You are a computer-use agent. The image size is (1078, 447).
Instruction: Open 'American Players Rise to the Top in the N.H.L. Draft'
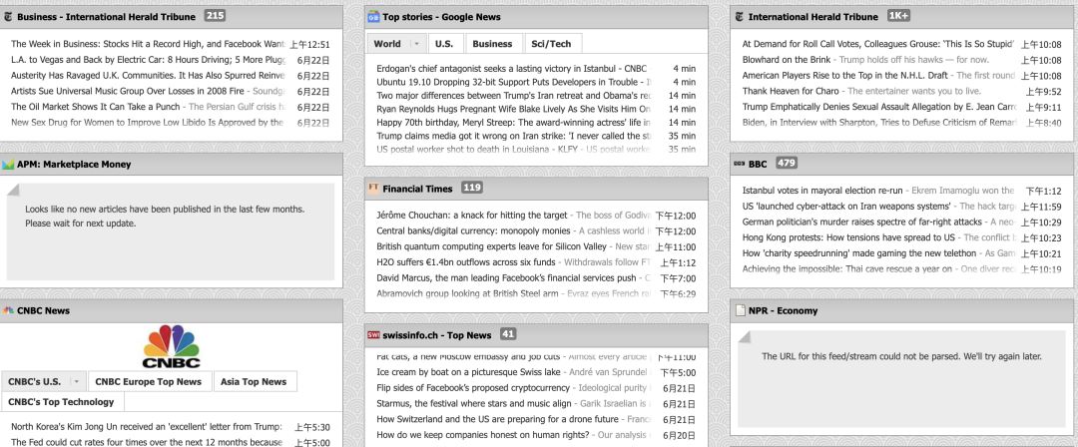[845, 75]
